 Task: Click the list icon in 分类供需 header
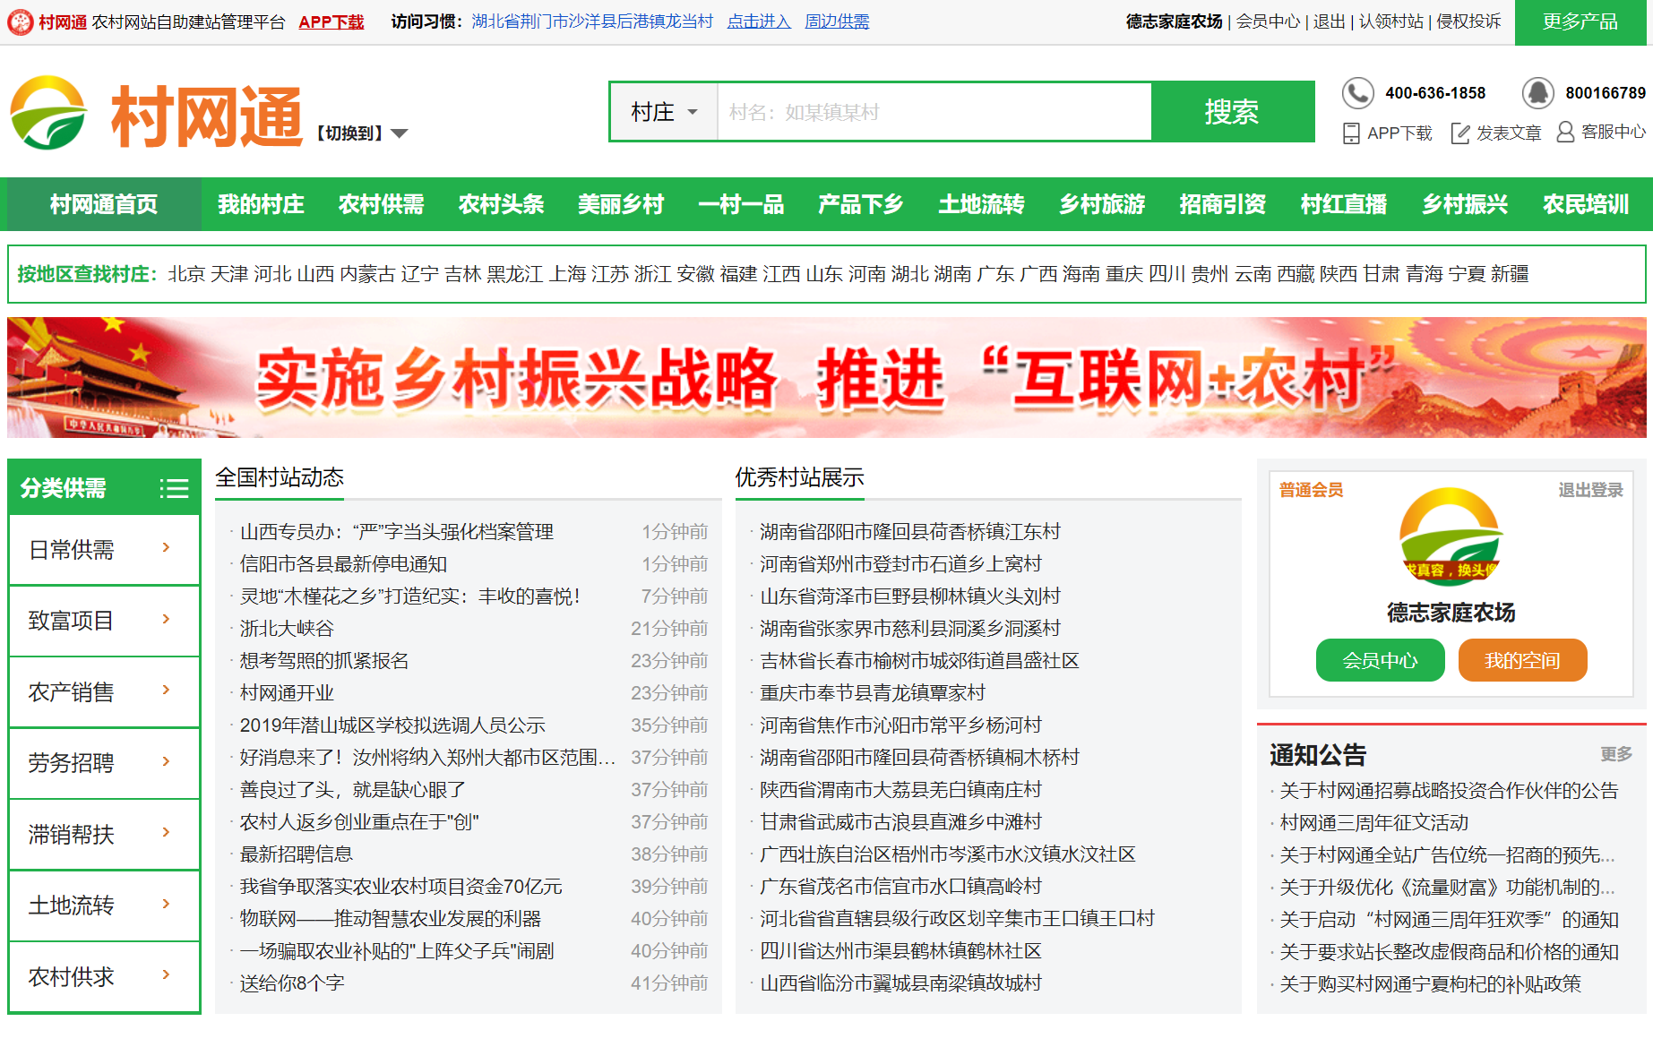click(x=174, y=488)
